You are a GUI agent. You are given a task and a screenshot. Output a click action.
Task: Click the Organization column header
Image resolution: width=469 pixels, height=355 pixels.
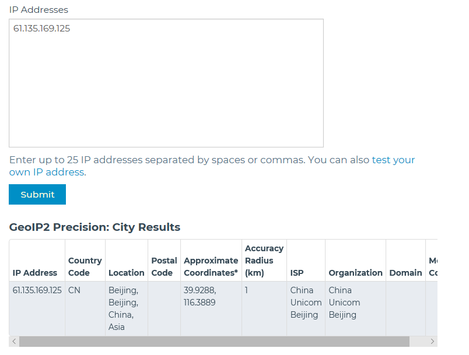pyautogui.click(x=355, y=273)
